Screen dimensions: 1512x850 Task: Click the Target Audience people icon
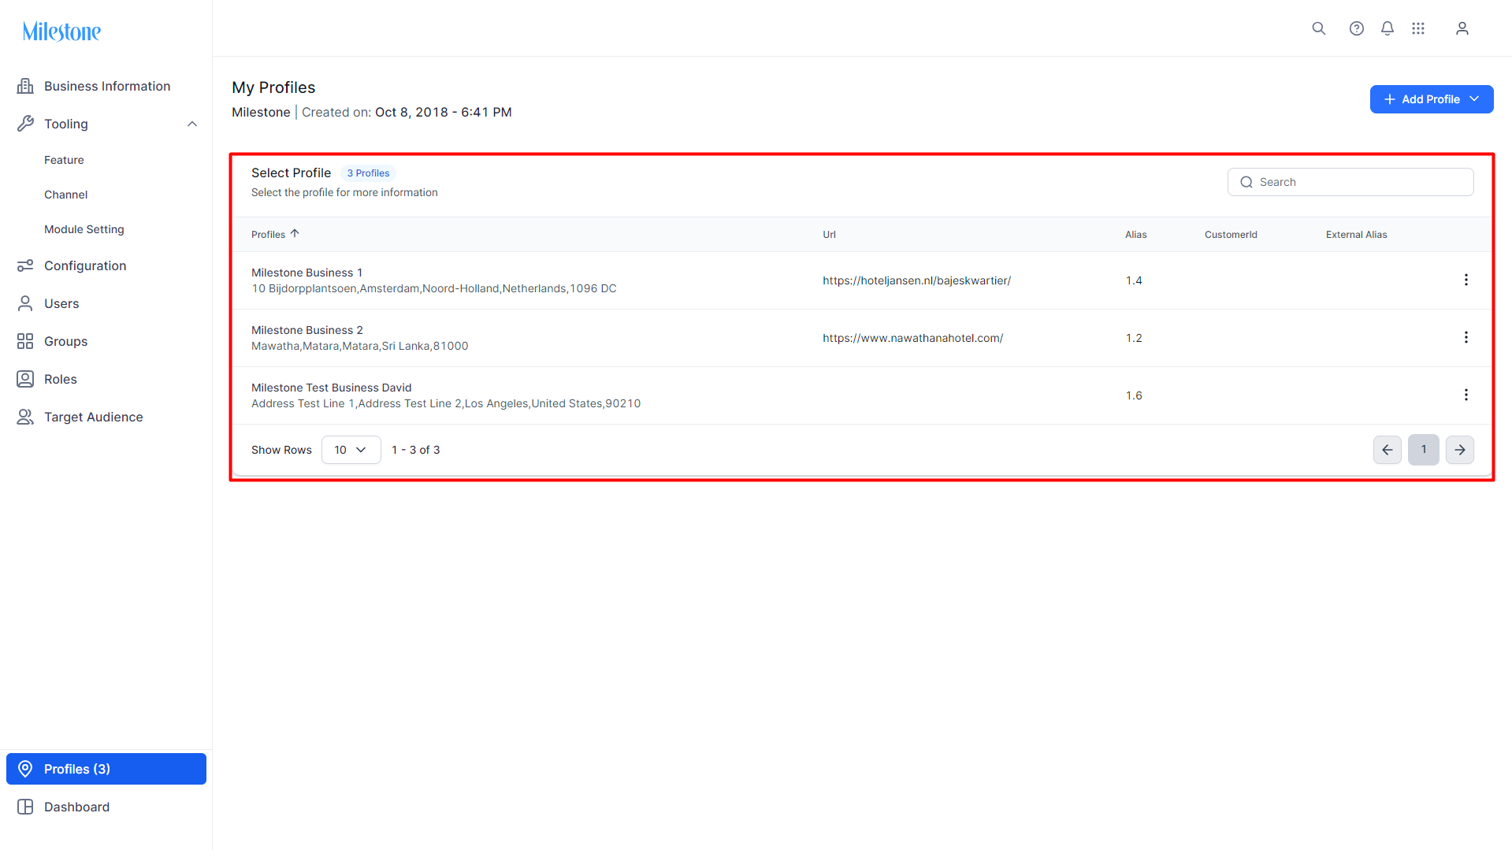[x=25, y=417]
